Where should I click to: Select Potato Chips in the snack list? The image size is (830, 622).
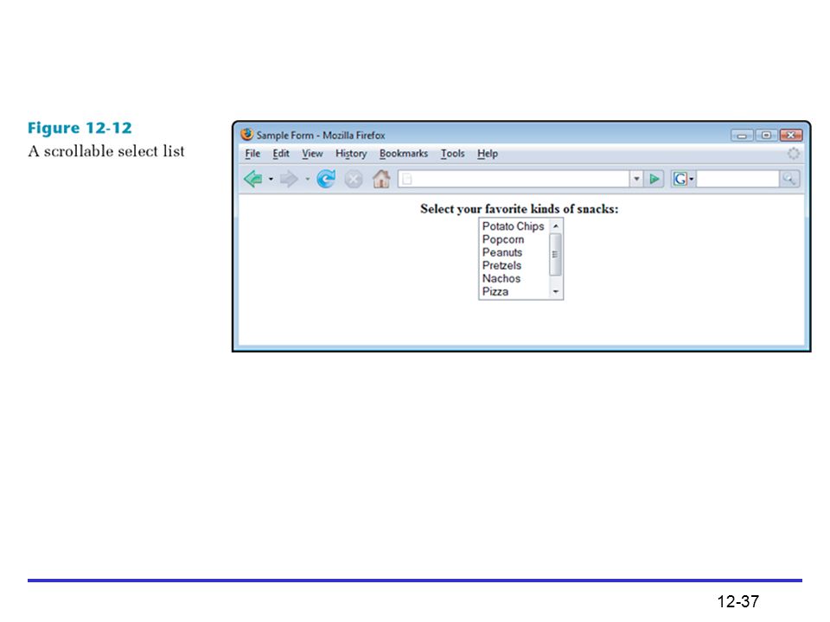514,226
